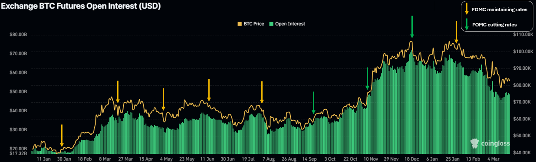536x162 pixels.
Task: Toggle the Open Interest legend item
Action: (x=287, y=24)
